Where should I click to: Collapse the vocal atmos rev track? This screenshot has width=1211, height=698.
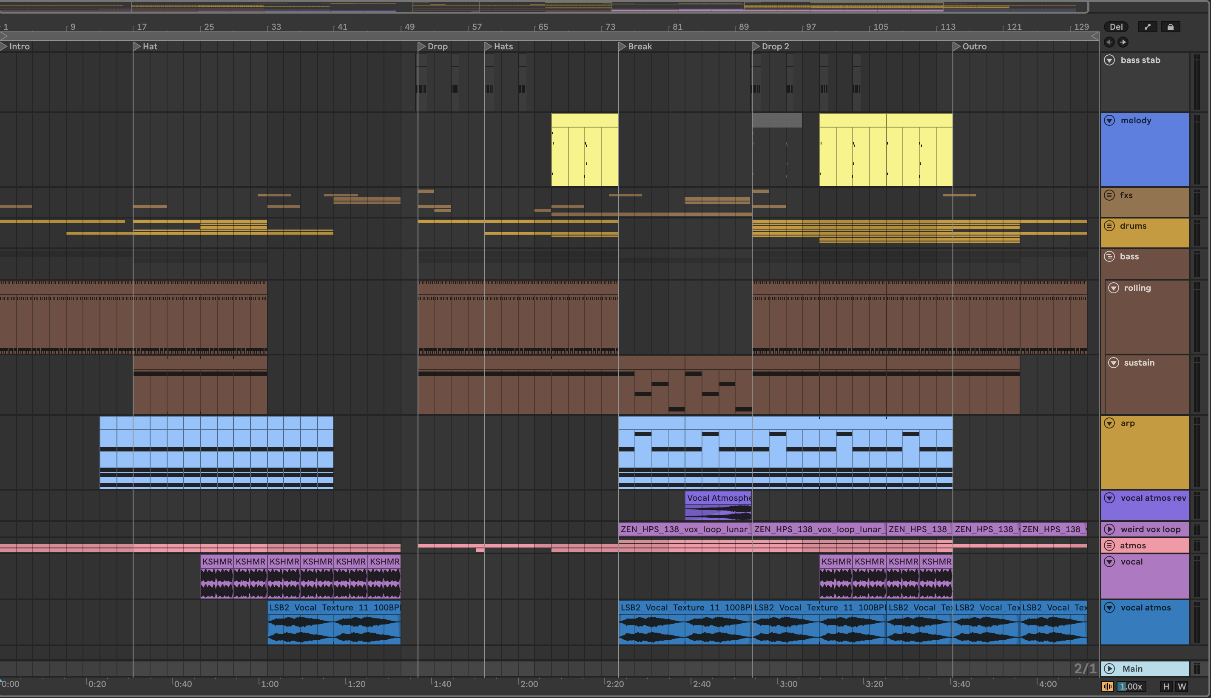(1109, 498)
